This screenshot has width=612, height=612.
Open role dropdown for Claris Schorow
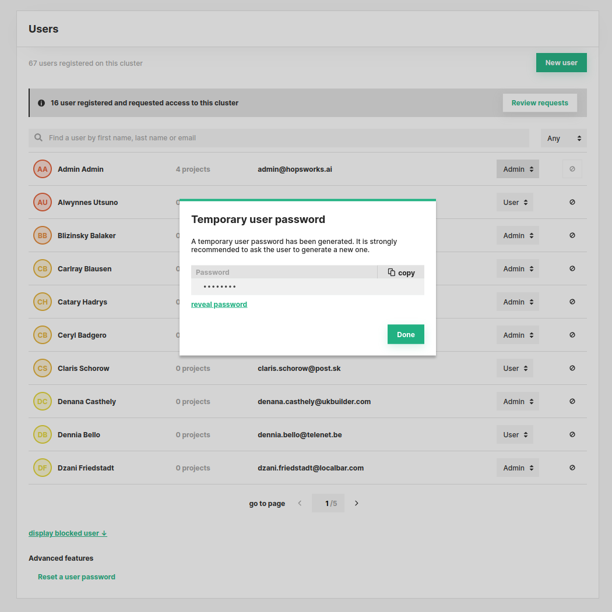click(x=515, y=369)
